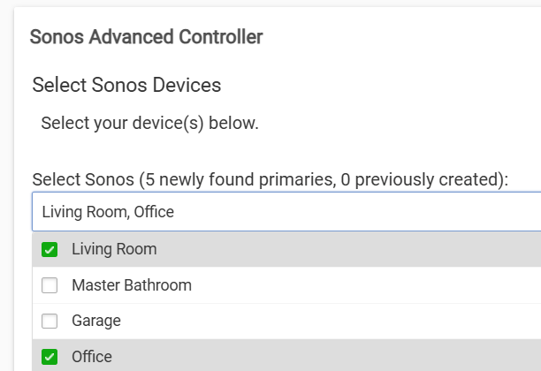Click blank area of the Garage row

pyautogui.click(x=354, y=322)
